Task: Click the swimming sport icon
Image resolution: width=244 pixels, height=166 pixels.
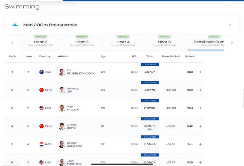Action: click(15, 25)
